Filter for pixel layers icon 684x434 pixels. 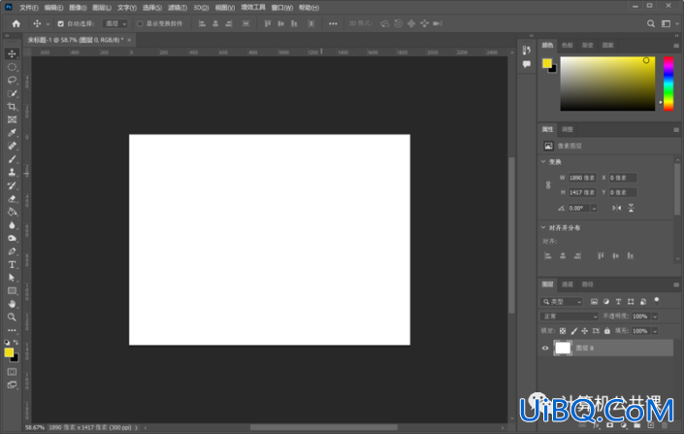pos(594,302)
